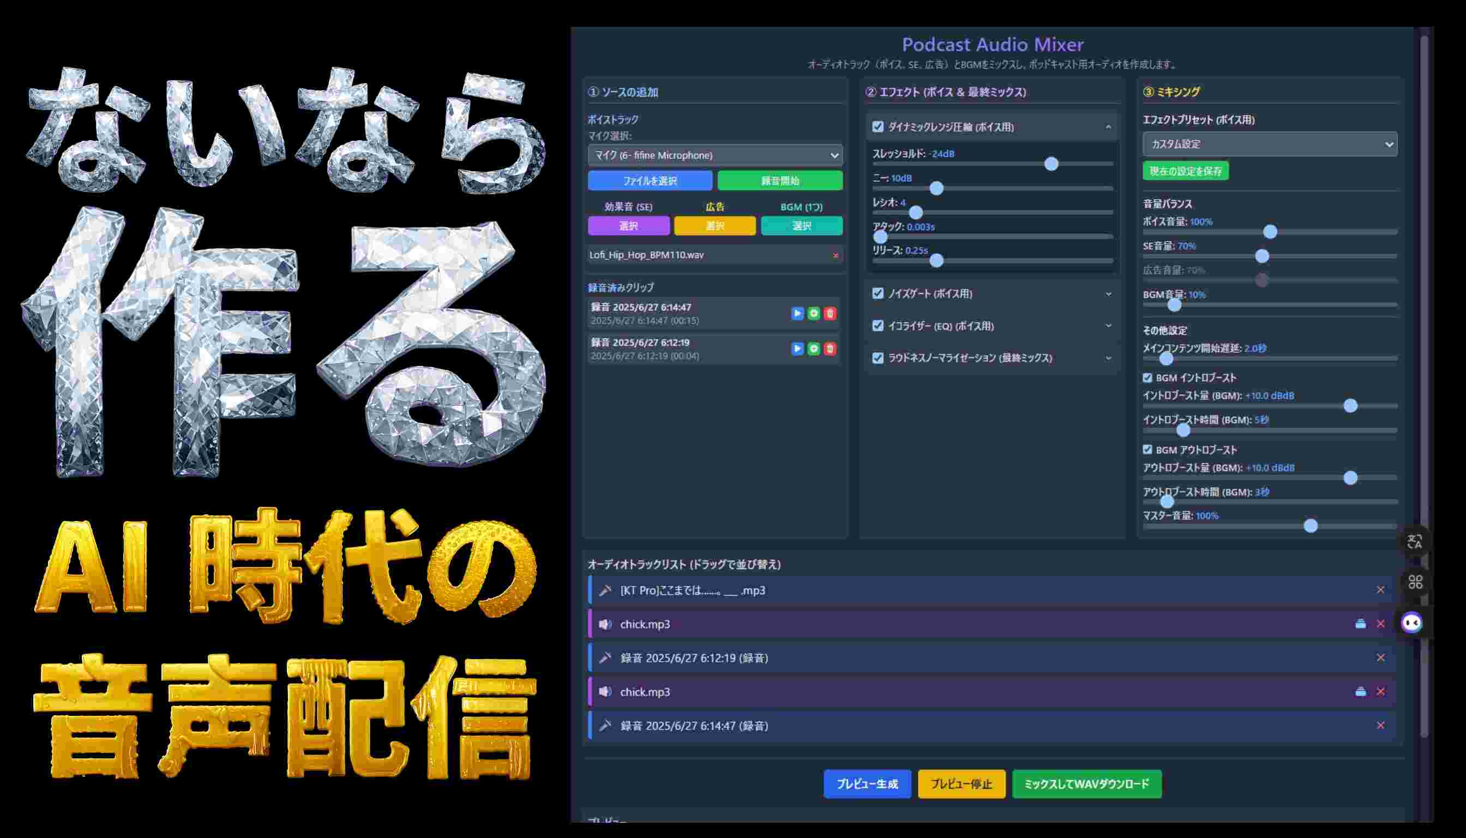Play the 6:12:19 recorded clip
Image resolution: width=1466 pixels, height=838 pixels.
click(x=797, y=349)
